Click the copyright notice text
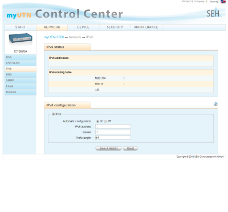 pyautogui.click(x=200, y=157)
